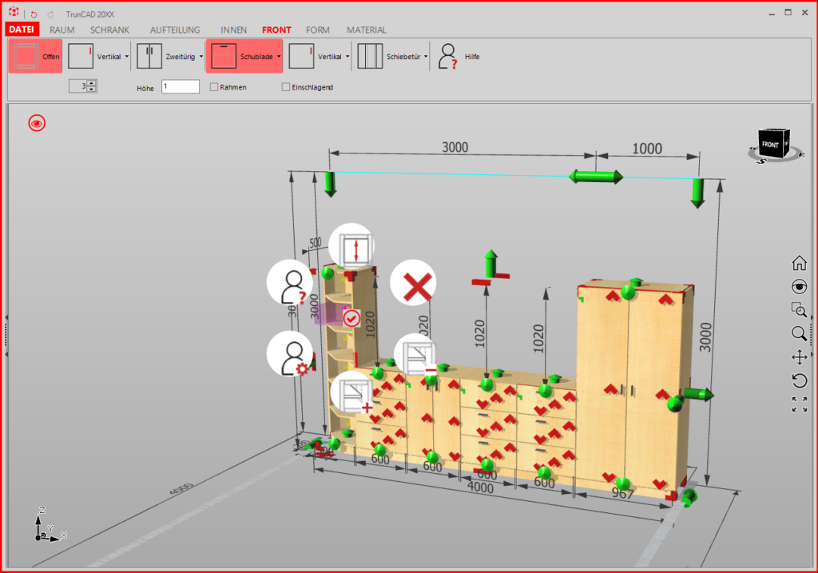Activate the magnifier zoom tool
Screen dimensions: 818x573
tap(799, 333)
